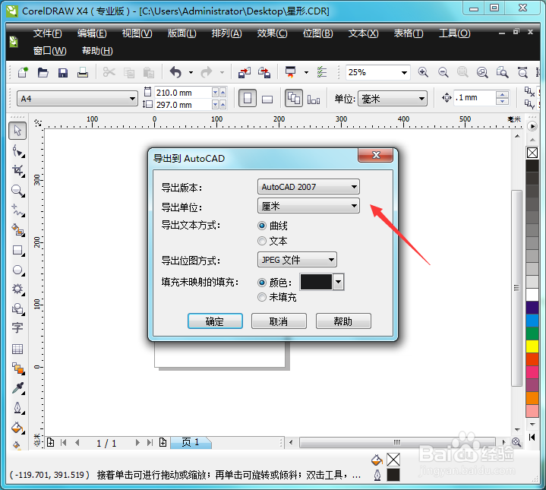Open the 编辑(E) menu

(x=92, y=33)
